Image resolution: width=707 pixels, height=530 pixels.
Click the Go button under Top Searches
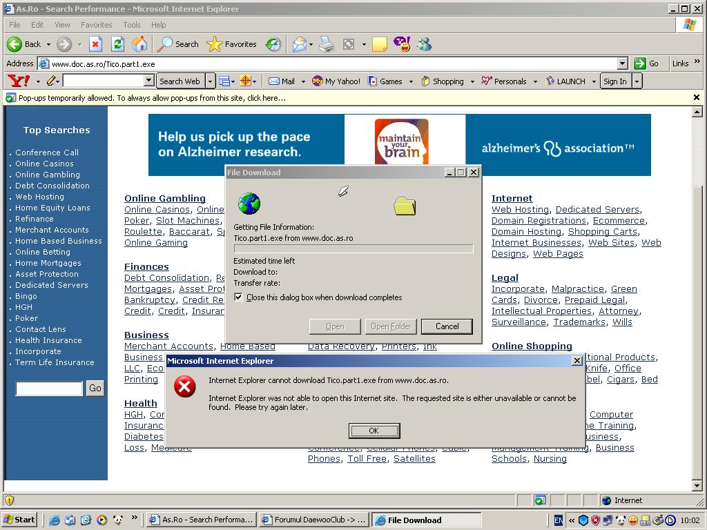(95, 389)
